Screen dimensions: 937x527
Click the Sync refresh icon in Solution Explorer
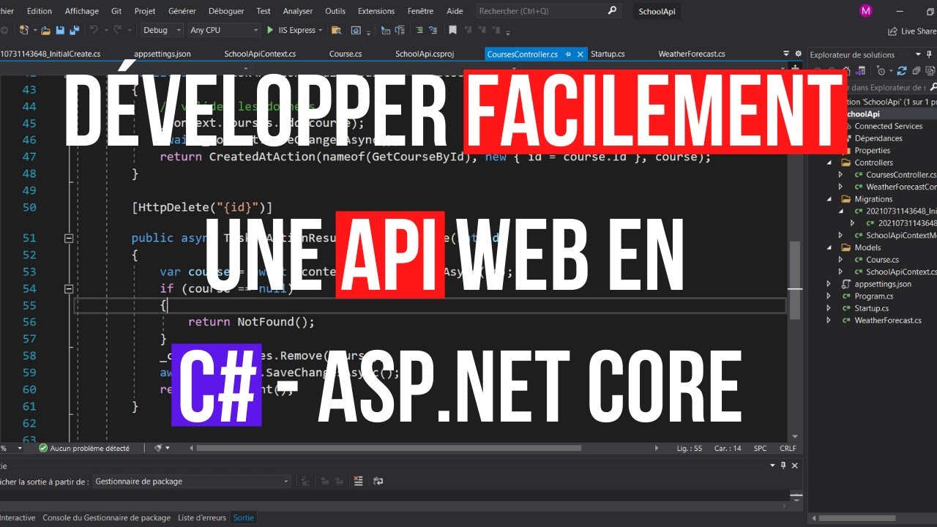(x=901, y=71)
